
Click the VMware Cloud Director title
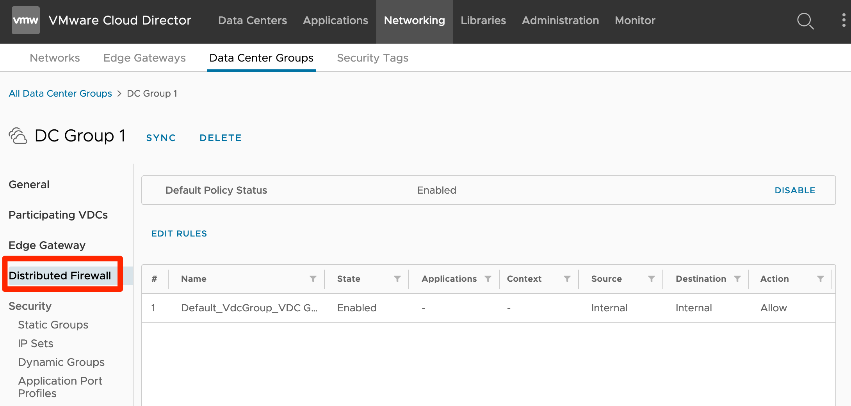tap(120, 20)
